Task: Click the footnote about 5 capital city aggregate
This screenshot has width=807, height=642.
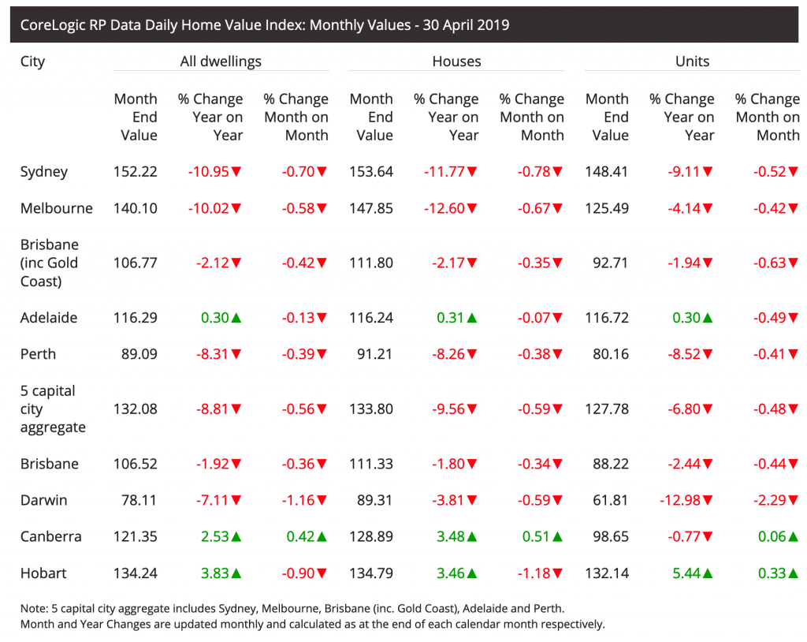Action: 292,609
